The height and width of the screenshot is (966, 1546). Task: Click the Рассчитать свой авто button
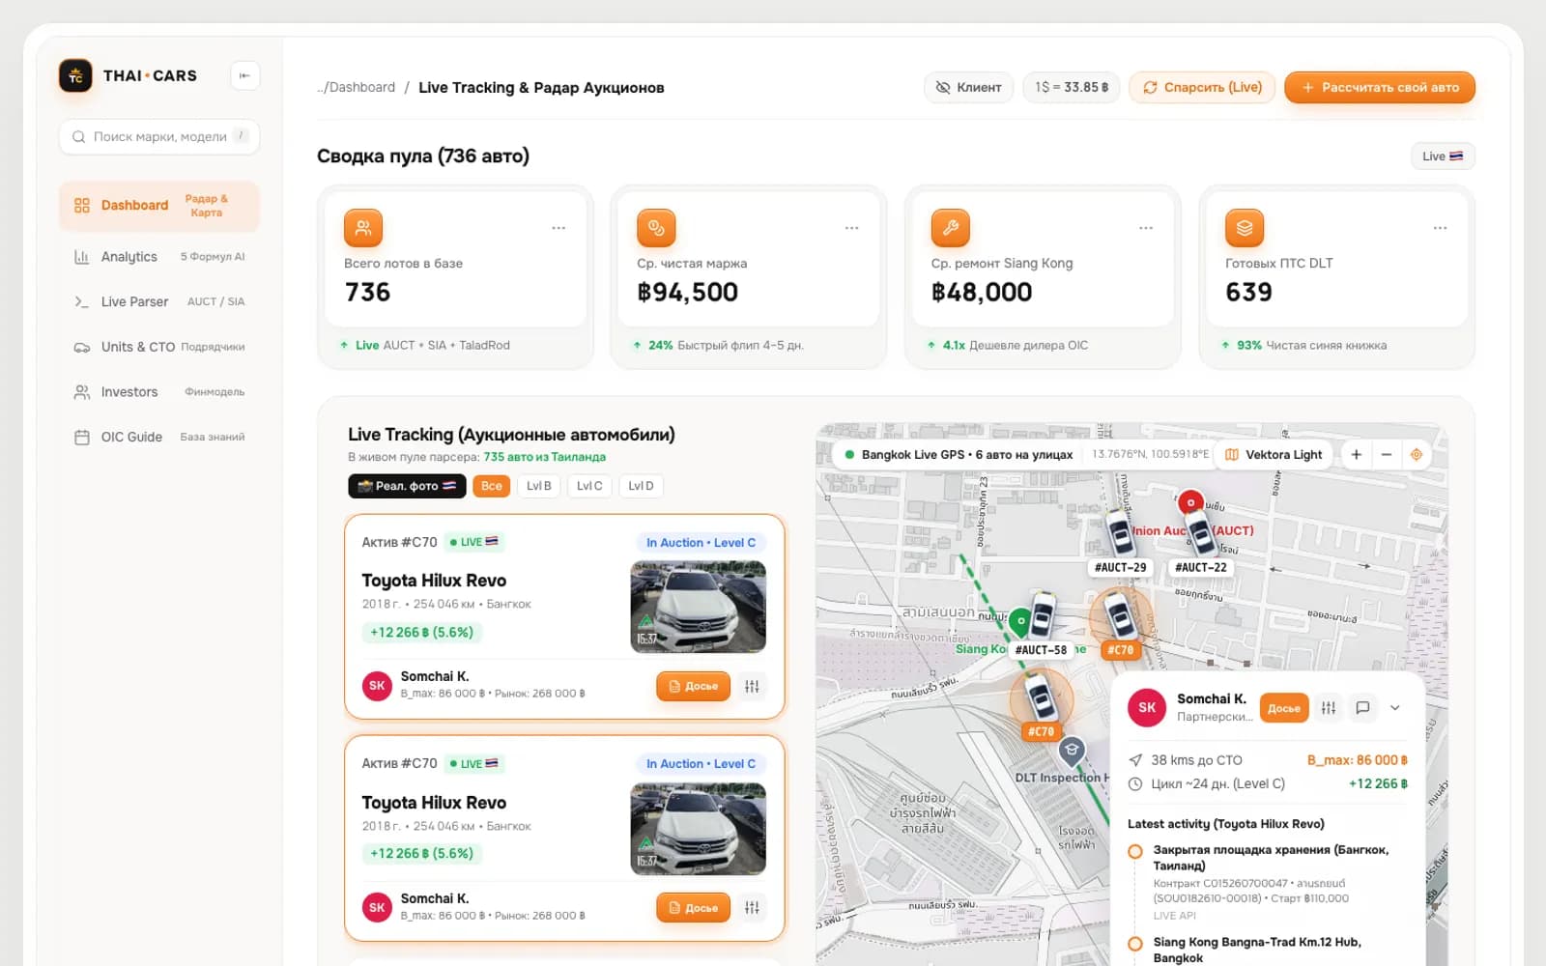[x=1380, y=87]
